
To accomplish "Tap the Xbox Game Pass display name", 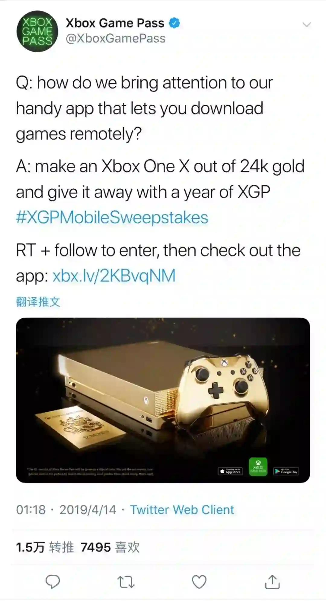I will (x=115, y=23).
